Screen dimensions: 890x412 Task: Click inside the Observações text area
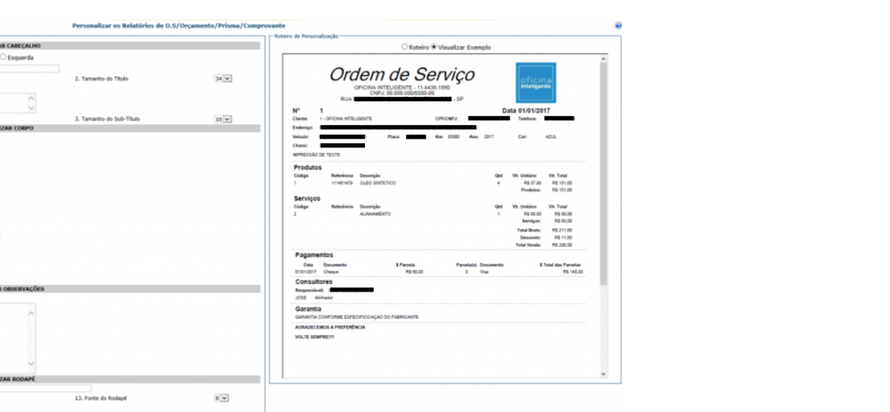tap(14, 338)
